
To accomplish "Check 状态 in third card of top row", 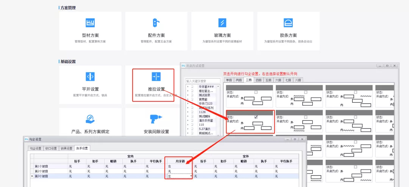I will (356, 92).
